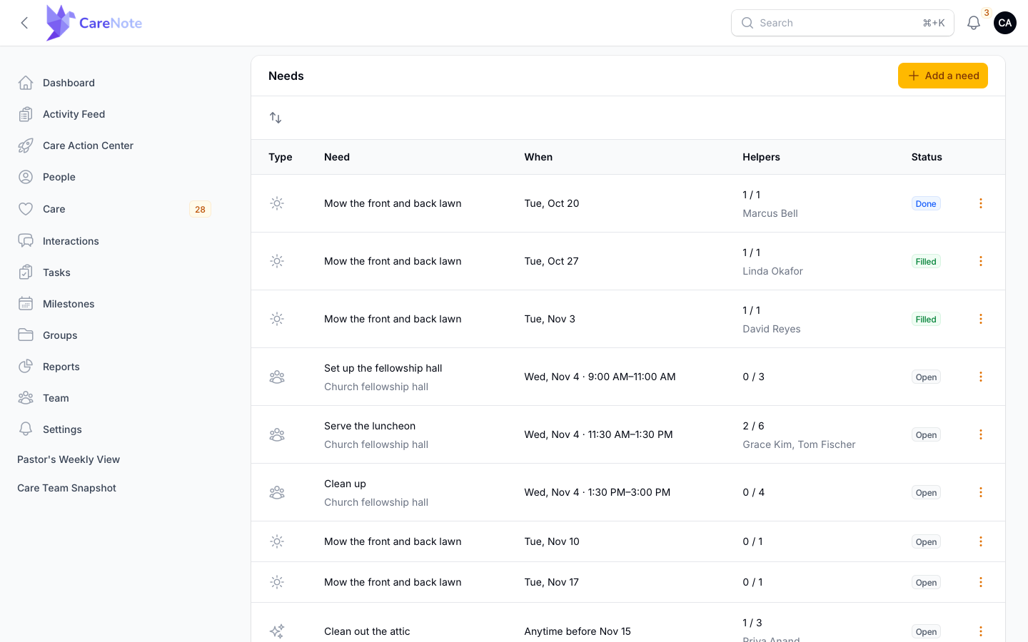Click the Helpers column header

tap(761, 157)
